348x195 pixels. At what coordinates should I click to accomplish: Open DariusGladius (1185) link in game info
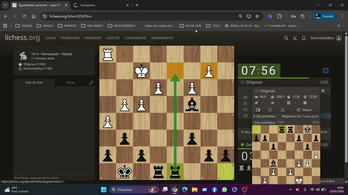[x=38, y=69]
